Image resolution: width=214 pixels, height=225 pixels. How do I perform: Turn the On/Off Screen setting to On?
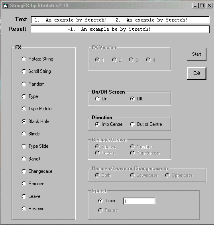[x=101, y=99]
